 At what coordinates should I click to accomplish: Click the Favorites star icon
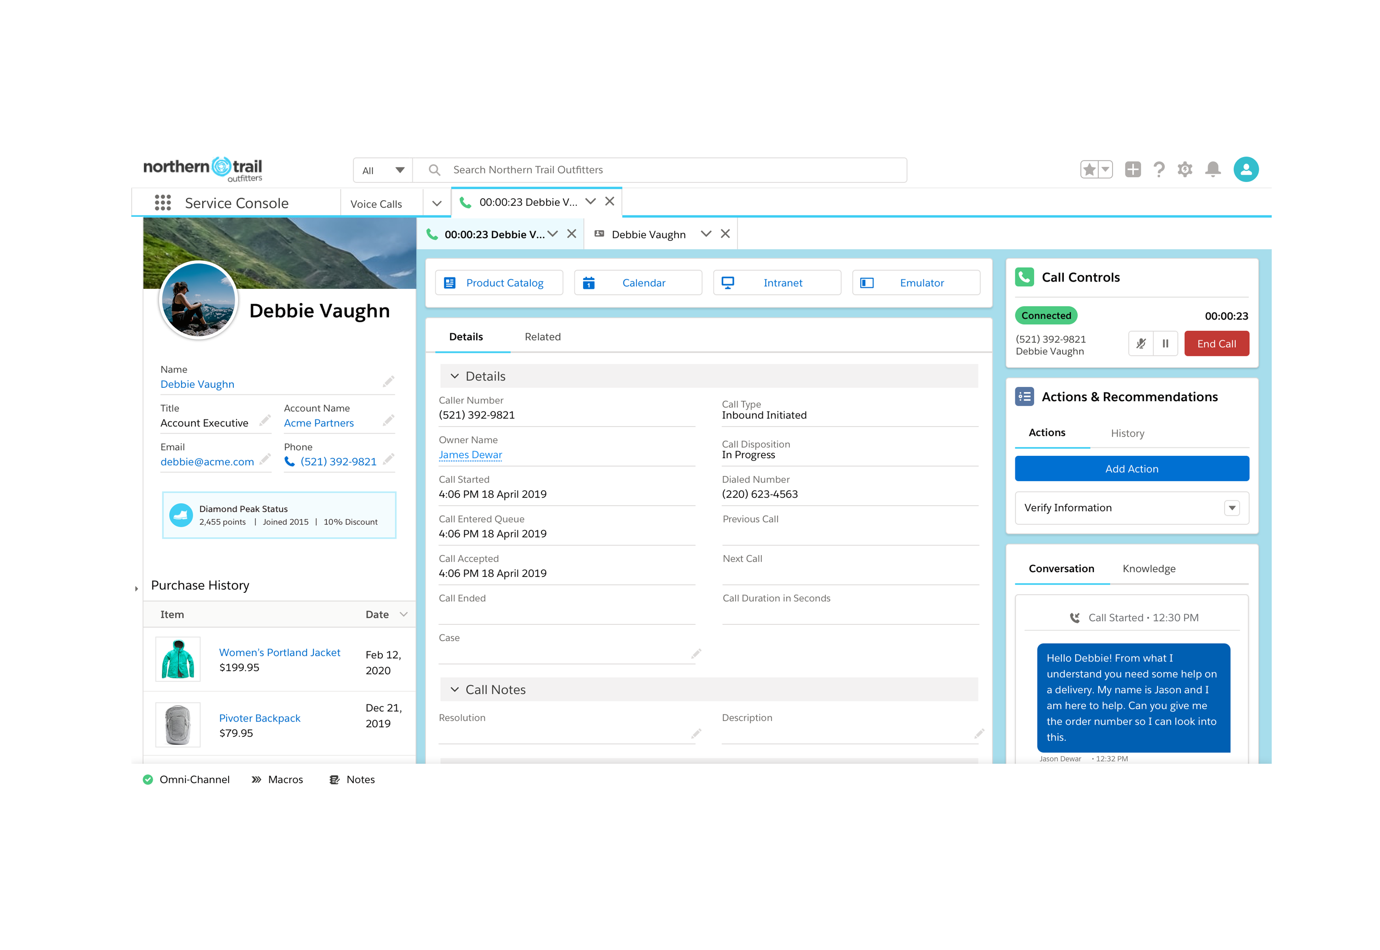(x=1089, y=170)
